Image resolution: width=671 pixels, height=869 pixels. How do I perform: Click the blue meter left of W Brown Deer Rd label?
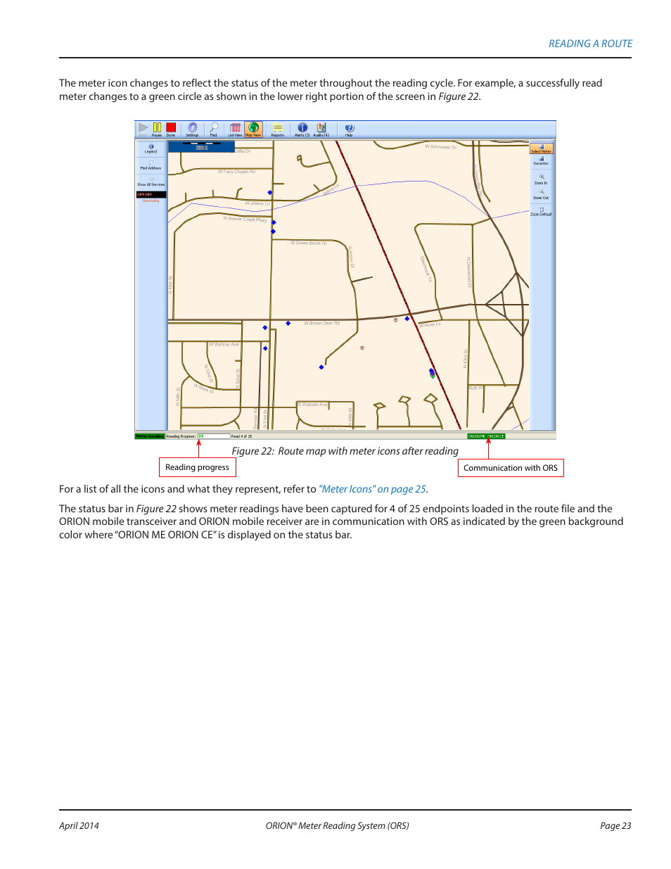(x=288, y=323)
